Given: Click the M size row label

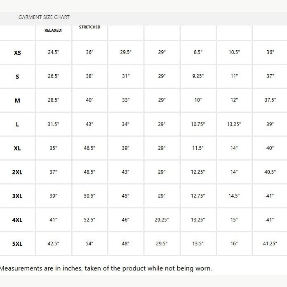Looking at the screenshot, I should click(17, 100).
